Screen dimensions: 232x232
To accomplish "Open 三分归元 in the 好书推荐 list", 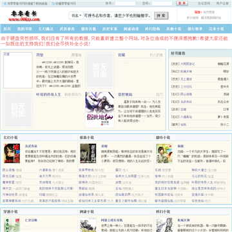I will pyautogui.click(x=186, y=87).
